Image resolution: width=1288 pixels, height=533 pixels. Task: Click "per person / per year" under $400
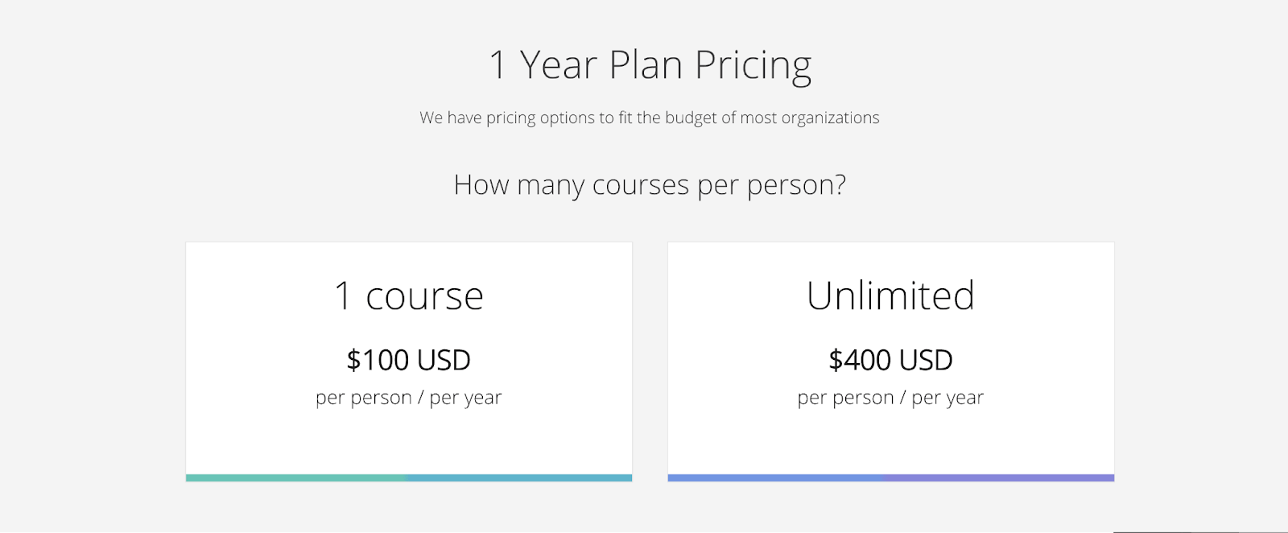[x=891, y=398]
